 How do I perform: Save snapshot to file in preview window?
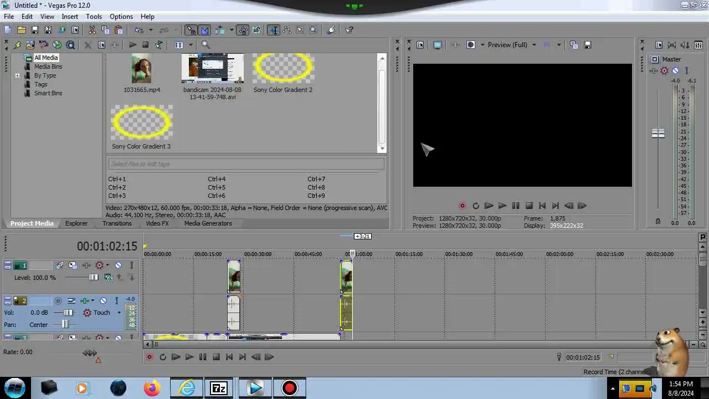[588, 45]
